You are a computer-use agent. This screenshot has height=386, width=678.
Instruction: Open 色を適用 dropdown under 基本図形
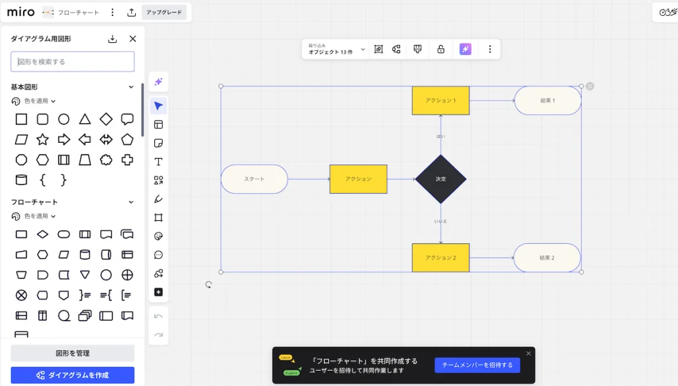(34, 101)
